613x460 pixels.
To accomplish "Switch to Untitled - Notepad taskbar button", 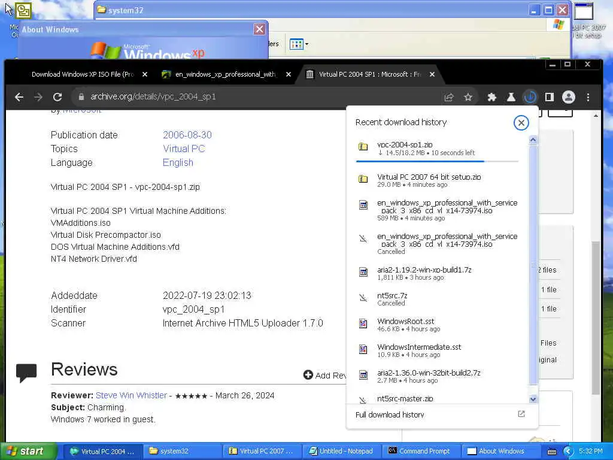I will [341, 452].
